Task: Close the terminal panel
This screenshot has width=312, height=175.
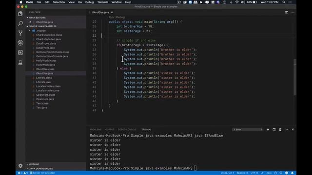Action: (x=292, y=130)
